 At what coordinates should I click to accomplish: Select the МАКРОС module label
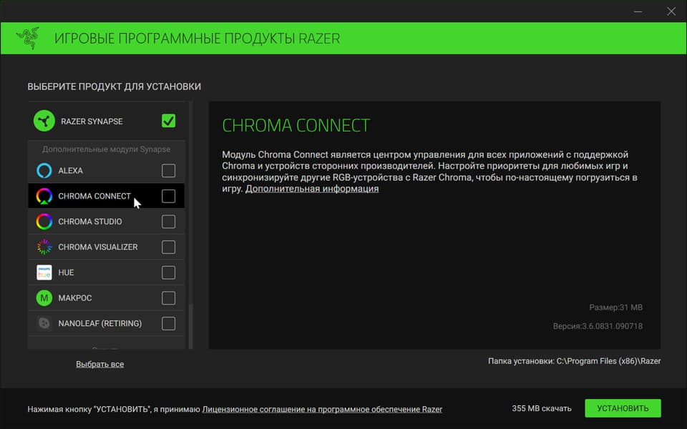tap(75, 297)
